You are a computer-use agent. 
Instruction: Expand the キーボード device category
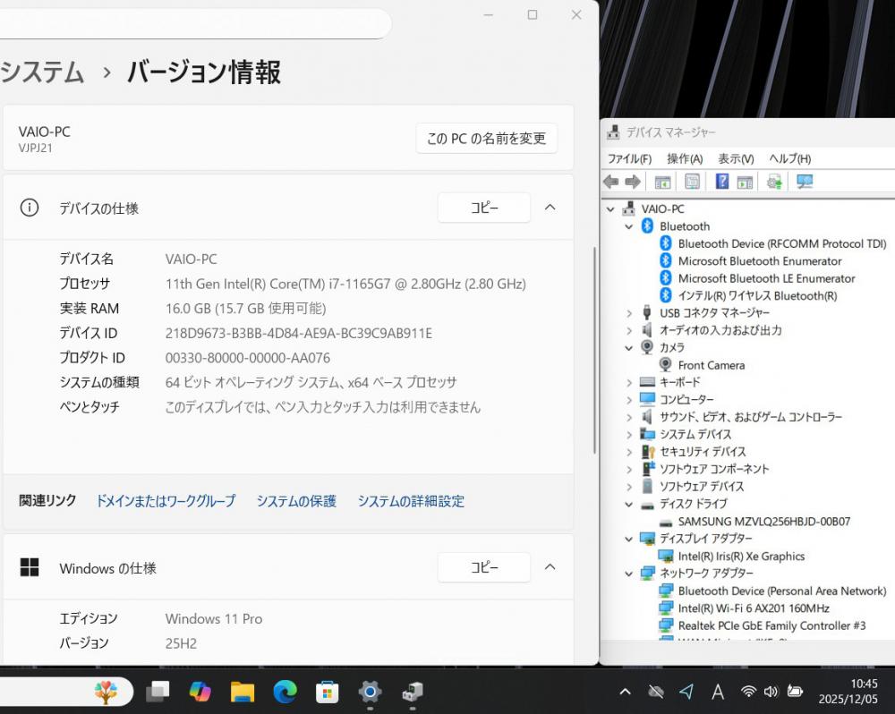[x=629, y=382]
